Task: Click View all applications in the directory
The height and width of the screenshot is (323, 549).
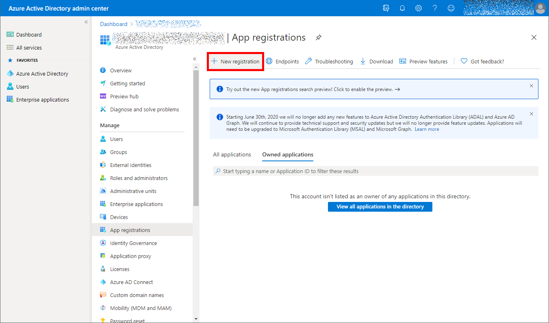Action: click(380, 207)
